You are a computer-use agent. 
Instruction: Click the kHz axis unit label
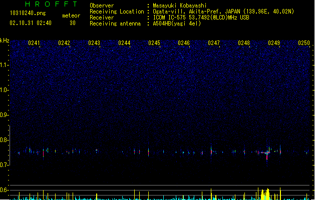coord(5,40)
